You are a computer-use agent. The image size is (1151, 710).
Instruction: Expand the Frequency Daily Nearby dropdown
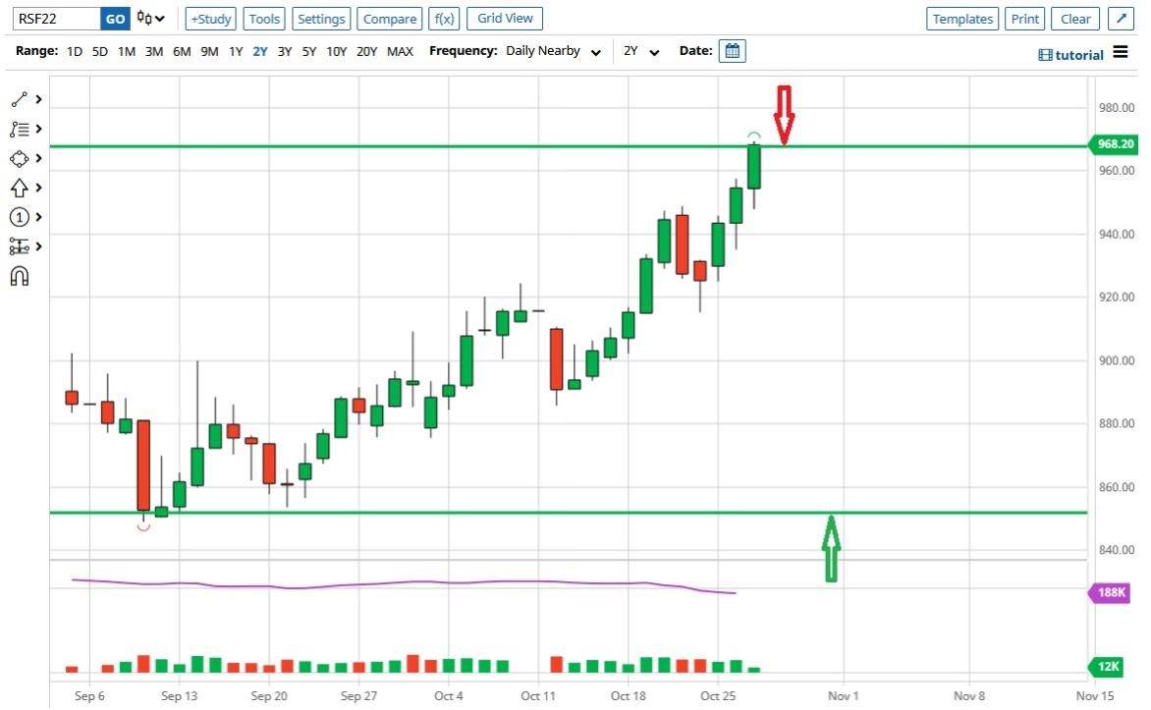553,51
